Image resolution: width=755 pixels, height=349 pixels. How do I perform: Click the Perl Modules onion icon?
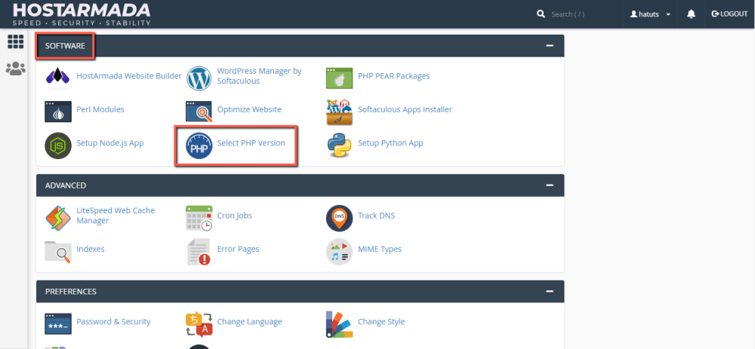58,112
